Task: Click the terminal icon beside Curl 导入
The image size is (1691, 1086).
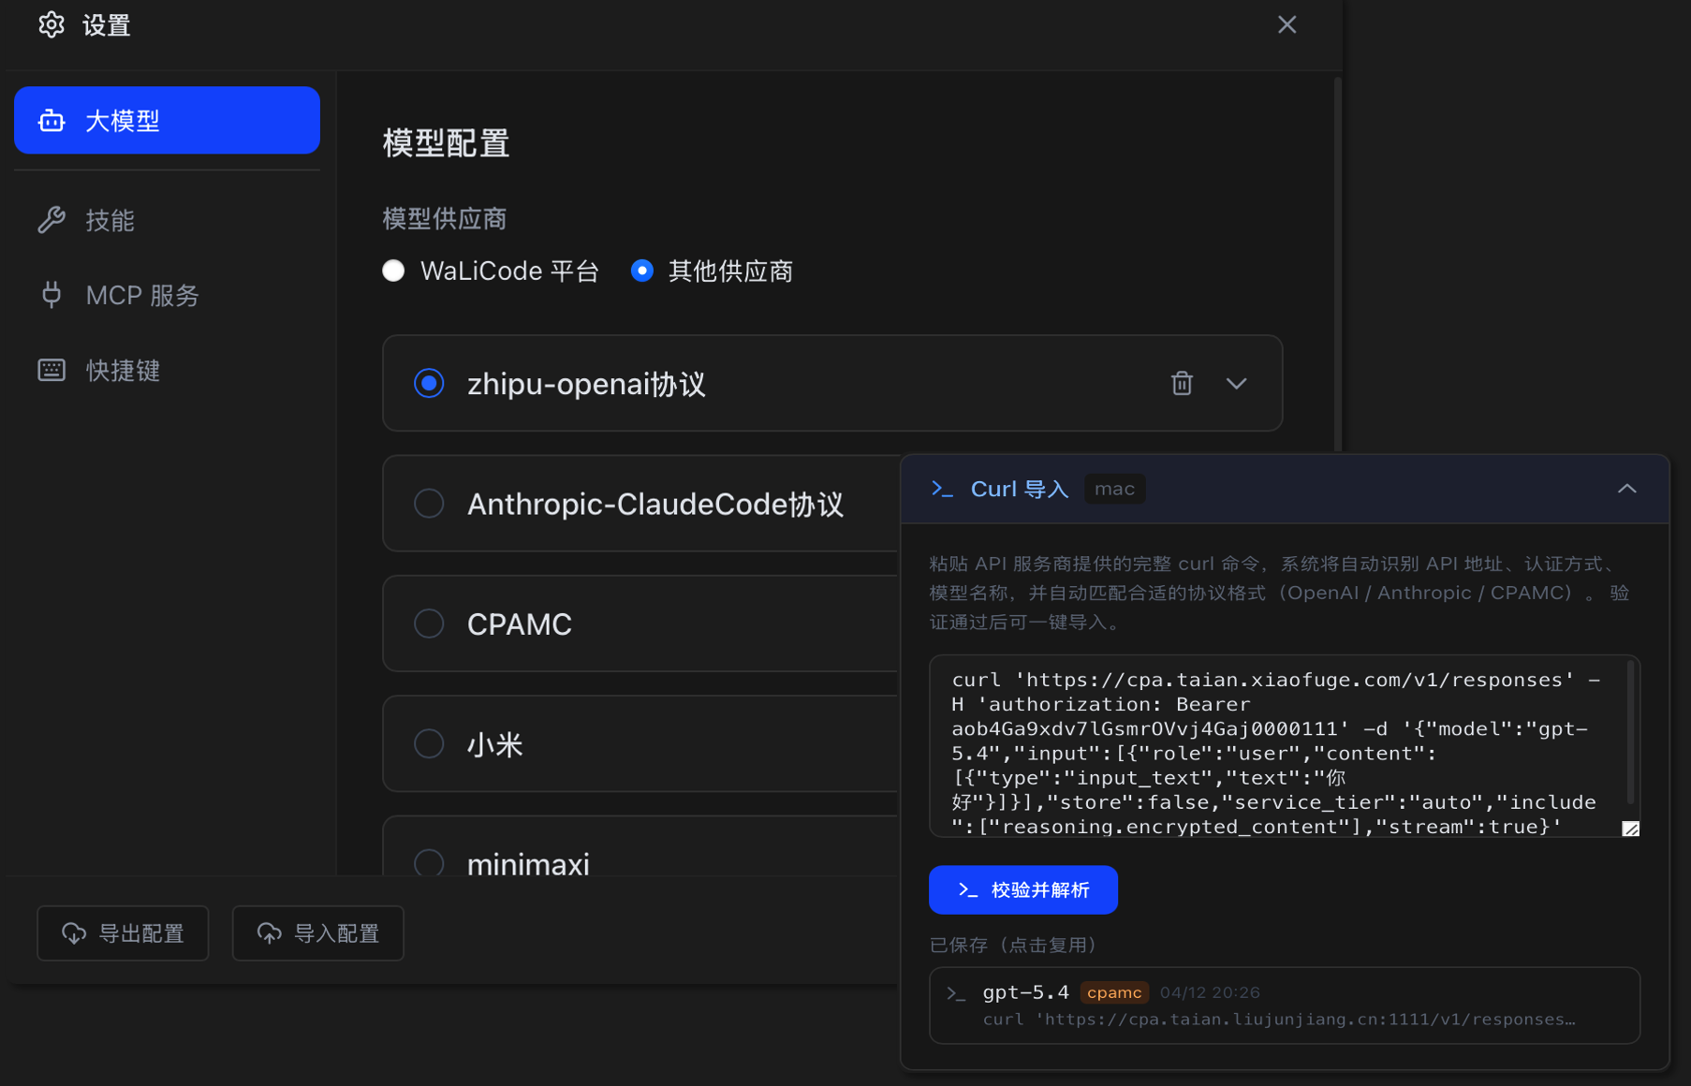Action: 942,489
